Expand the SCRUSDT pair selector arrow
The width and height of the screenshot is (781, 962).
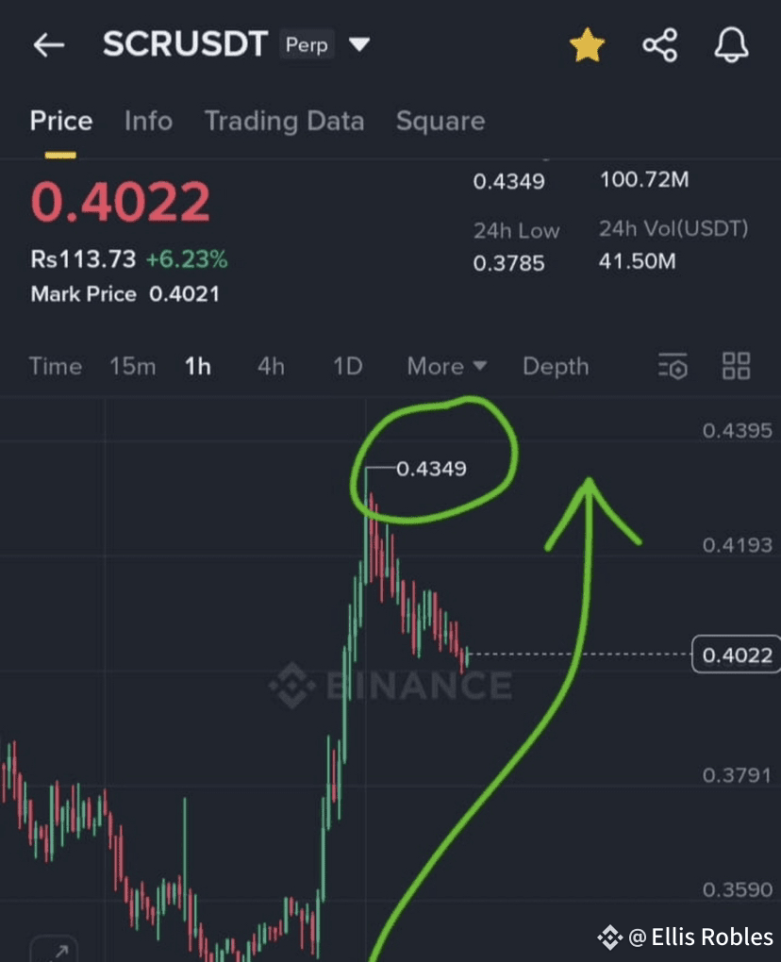click(x=359, y=44)
